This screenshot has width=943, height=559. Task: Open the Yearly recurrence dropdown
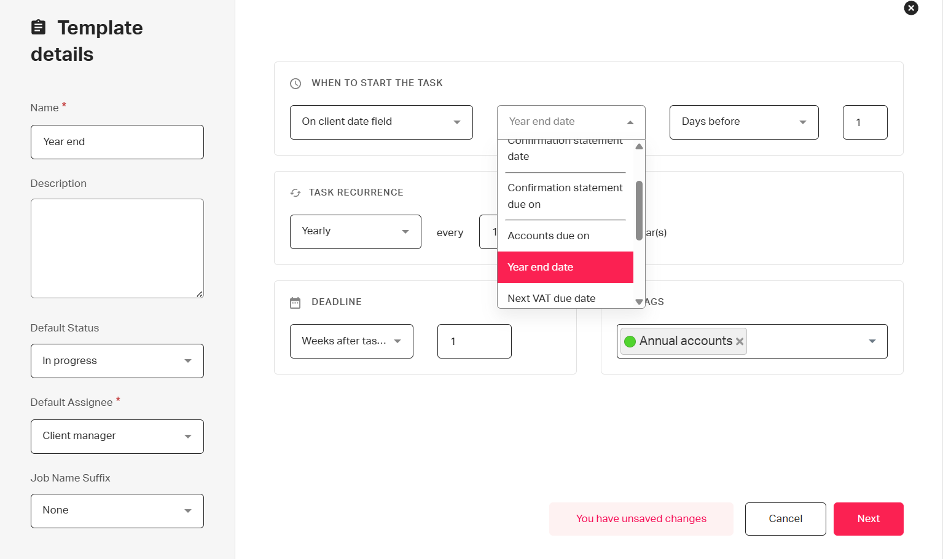tap(355, 232)
